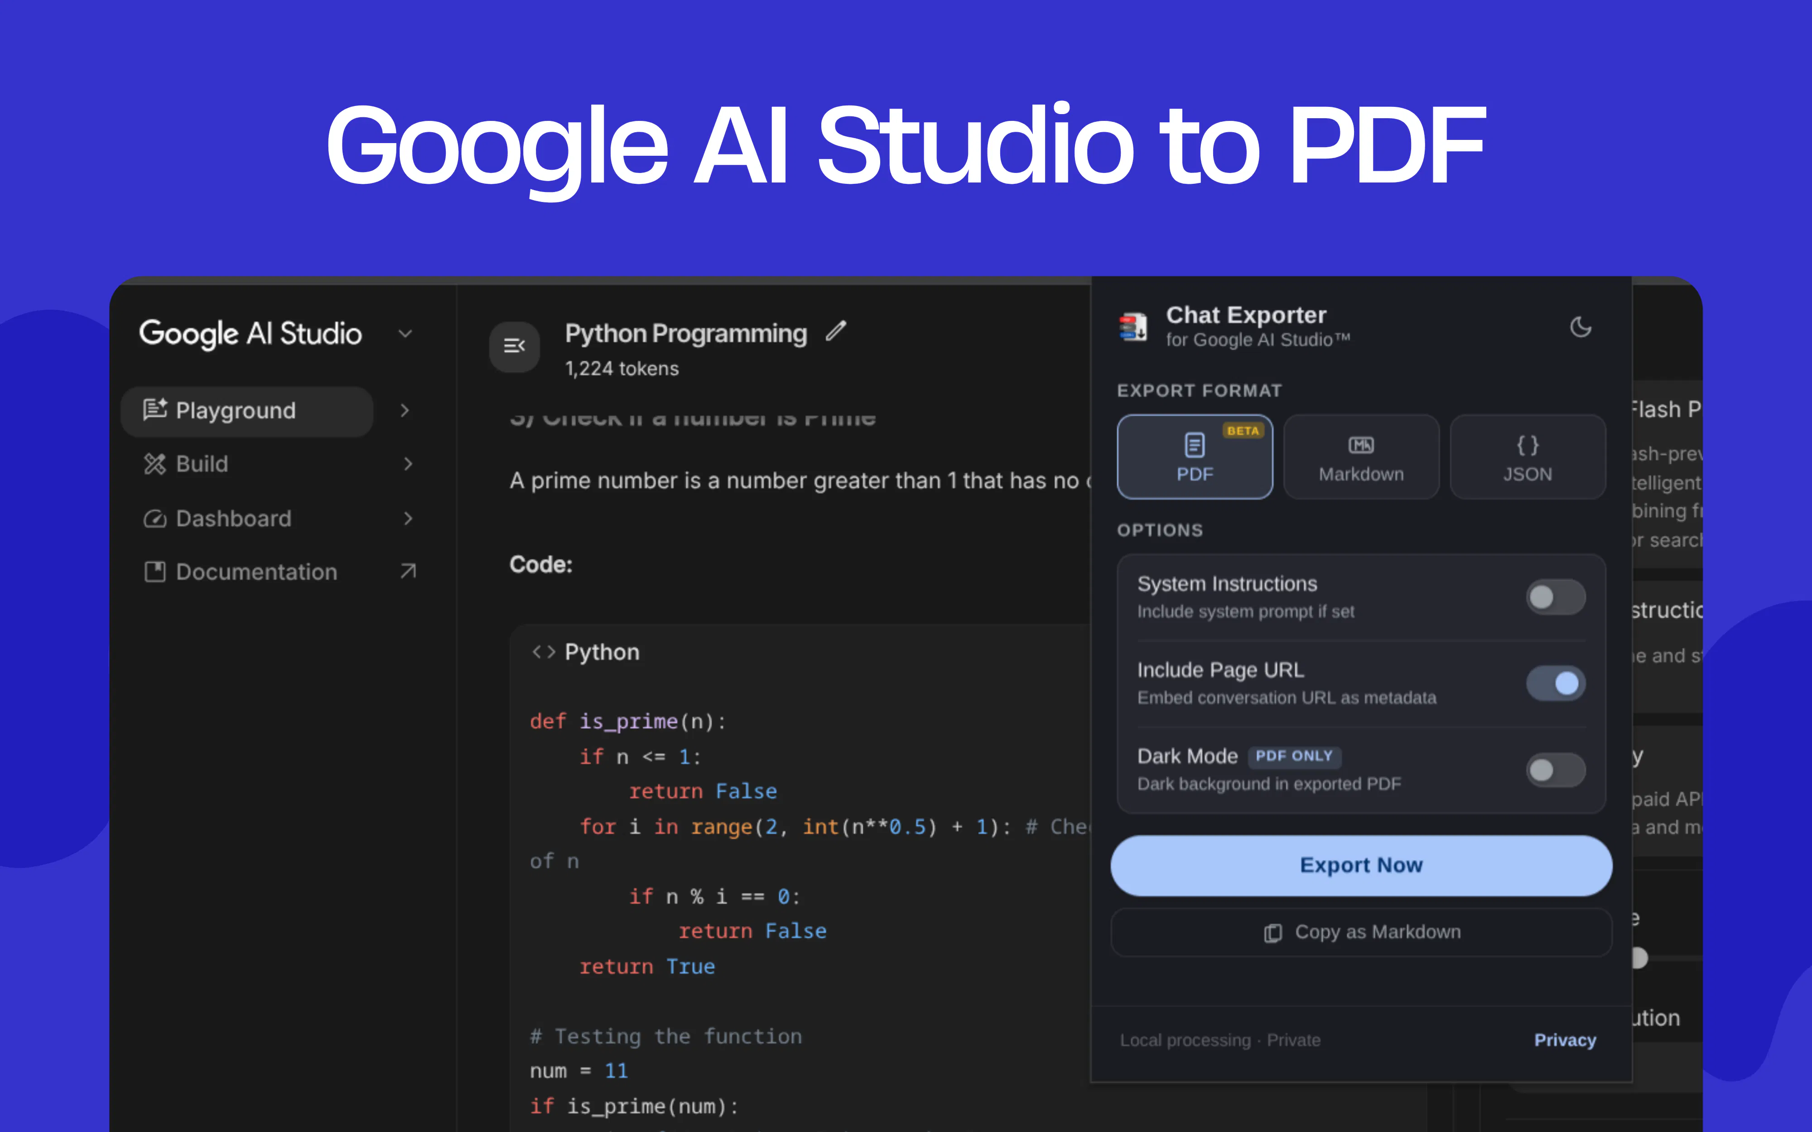
Task: Click the Export Now button
Action: [x=1361, y=865]
